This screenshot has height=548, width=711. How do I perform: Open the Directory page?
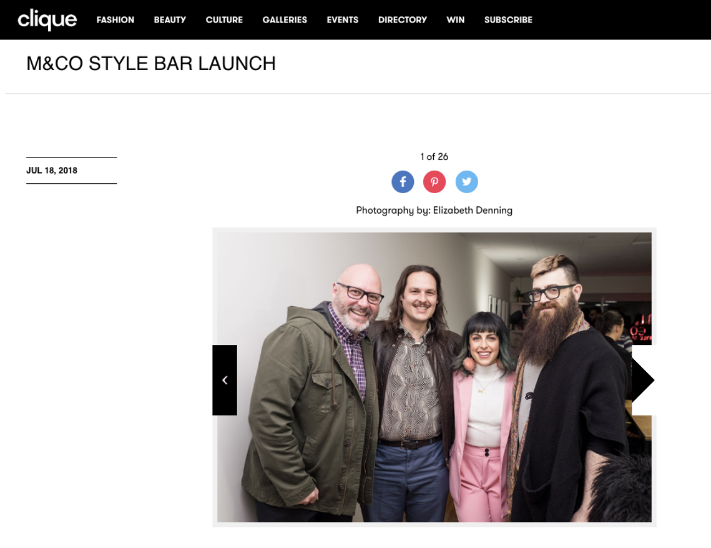(403, 20)
